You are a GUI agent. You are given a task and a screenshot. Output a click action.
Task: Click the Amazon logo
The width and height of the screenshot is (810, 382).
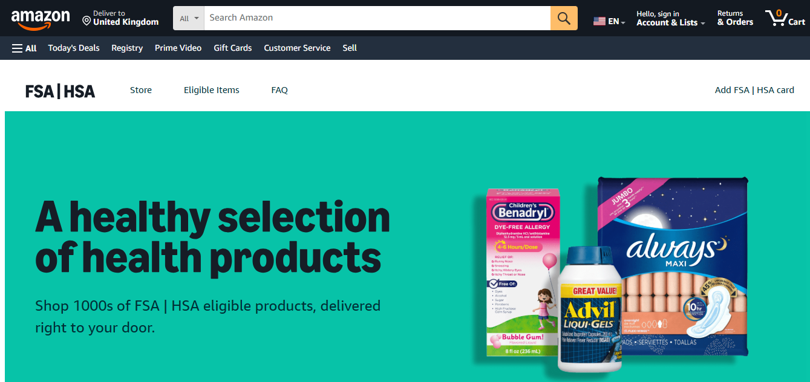click(x=41, y=19)
